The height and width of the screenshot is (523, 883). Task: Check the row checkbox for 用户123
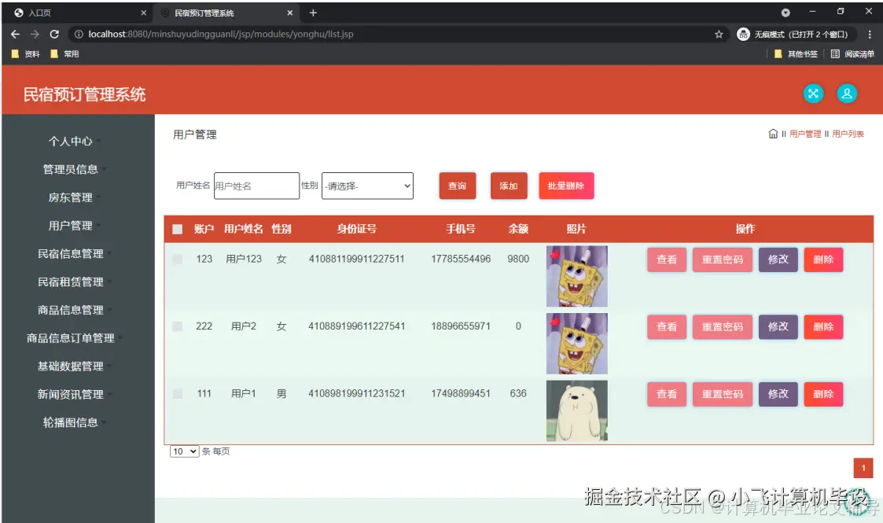(177, 260)
